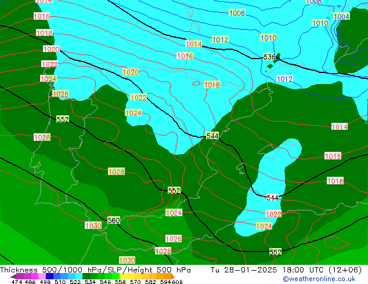
Task: Click the 560 height contour label
Action: click(x=114, y=220)
